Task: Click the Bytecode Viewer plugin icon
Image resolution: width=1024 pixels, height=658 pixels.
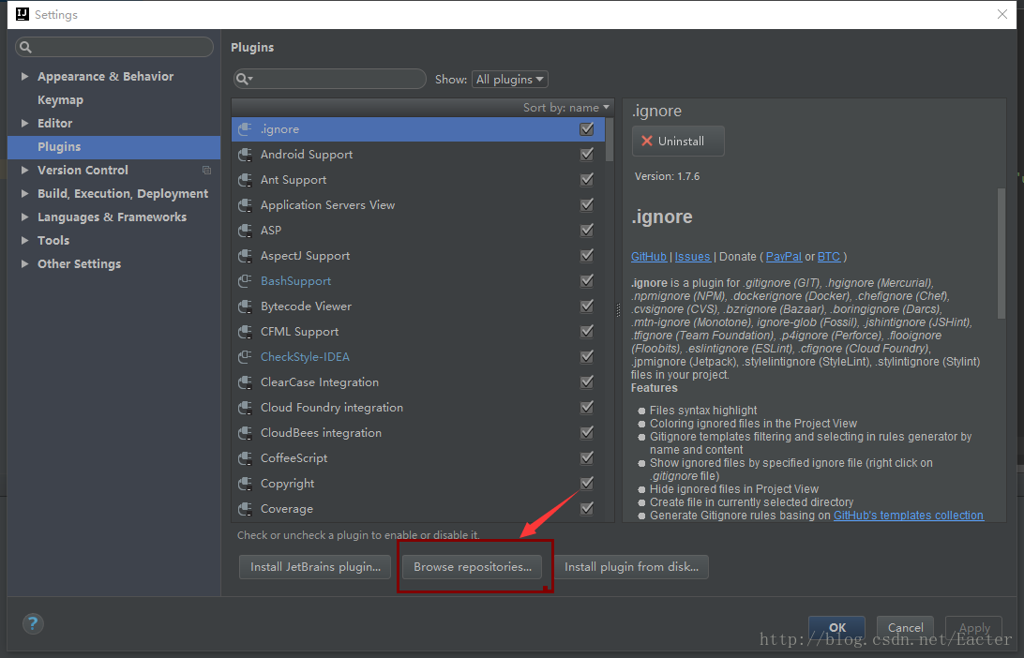Action: 245,307
